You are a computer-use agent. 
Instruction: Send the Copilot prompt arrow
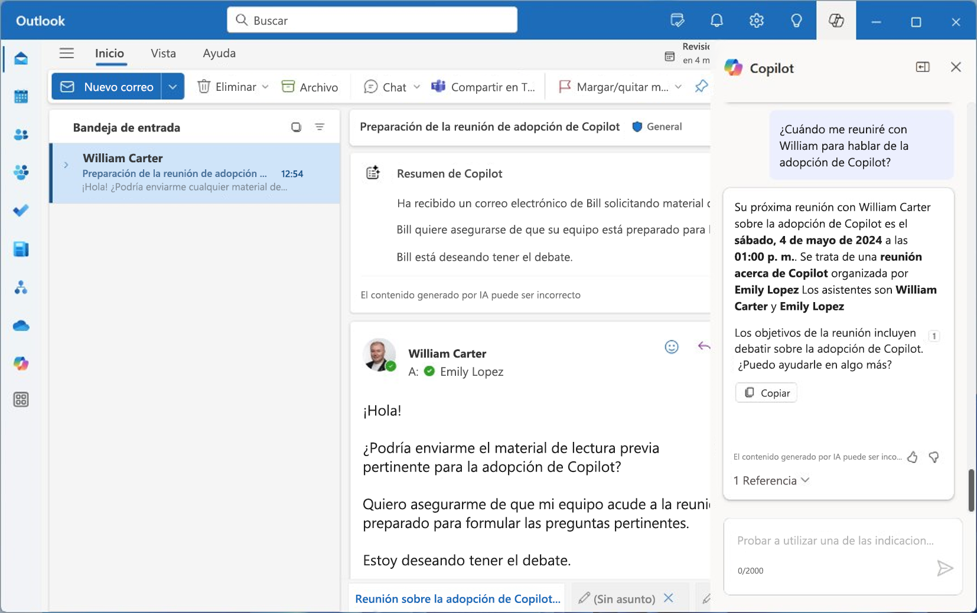pos(945,568)
